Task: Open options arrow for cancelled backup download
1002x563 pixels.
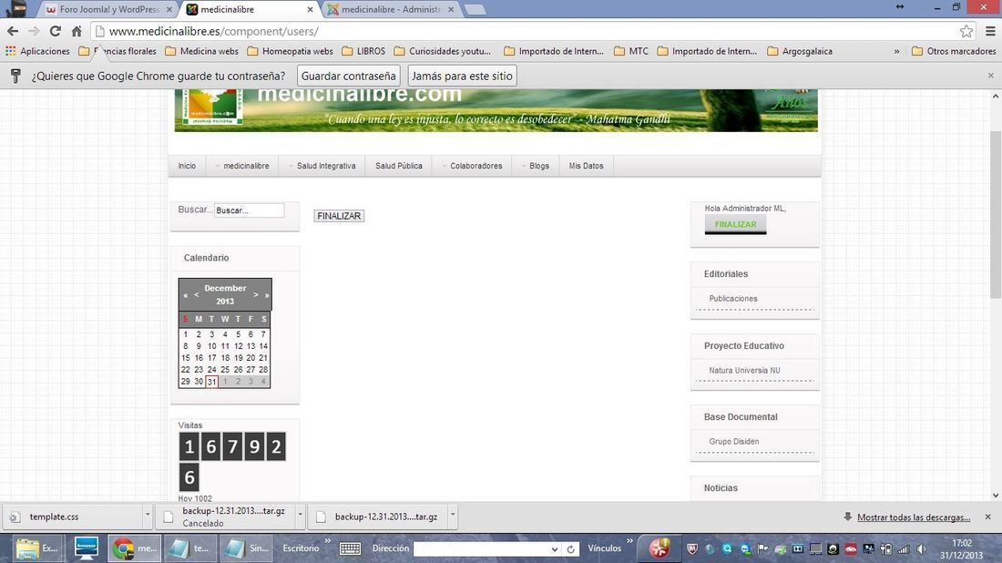Action: pos(300,515)
